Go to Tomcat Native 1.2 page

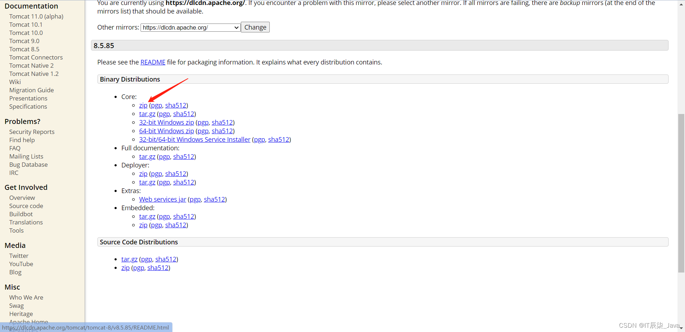(x=34, y=74)
